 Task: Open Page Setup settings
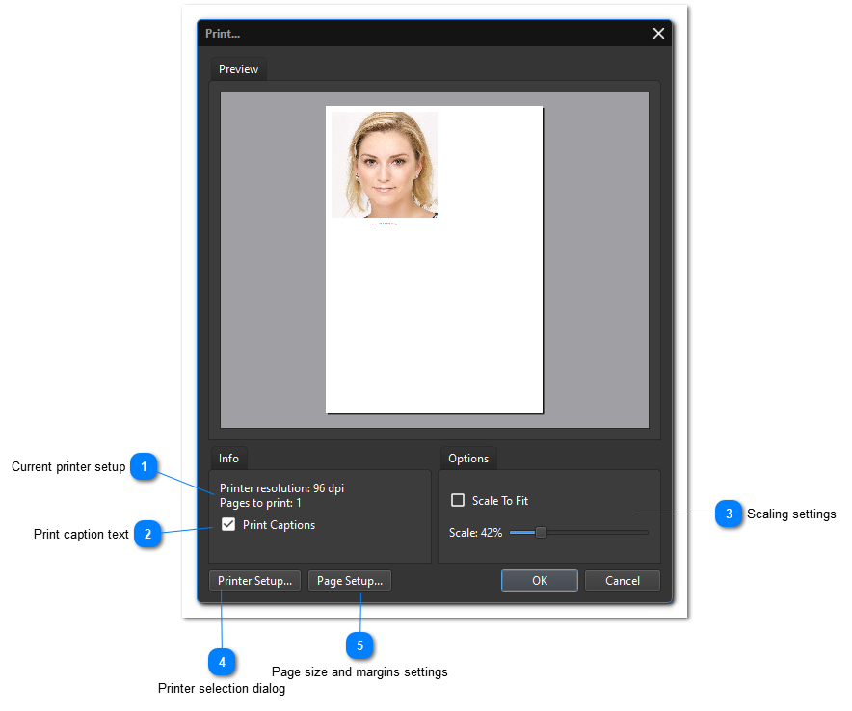pos(350,581)
